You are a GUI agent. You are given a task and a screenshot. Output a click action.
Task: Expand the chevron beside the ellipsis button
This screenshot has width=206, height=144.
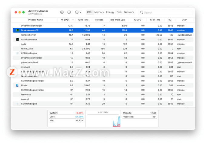pyautogui.click(x=81, y=12)
